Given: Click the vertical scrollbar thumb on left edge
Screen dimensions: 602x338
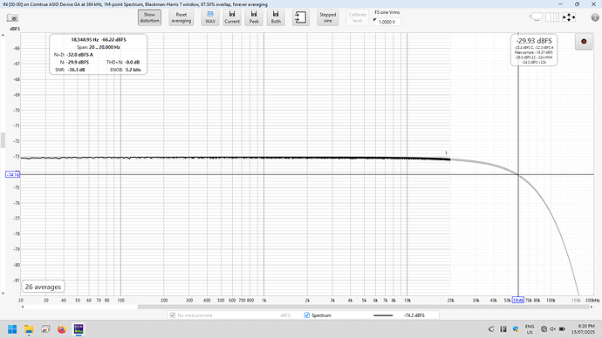Looking at the screenshot, I should pos(3,140).
